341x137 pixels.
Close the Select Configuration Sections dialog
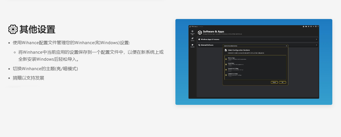[x=286, y=46]
